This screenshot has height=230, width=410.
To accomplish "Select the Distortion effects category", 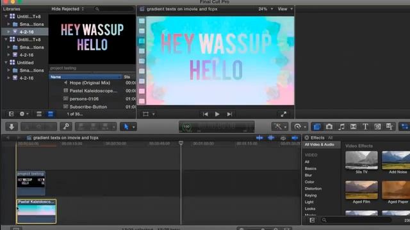I will [313, 188].
